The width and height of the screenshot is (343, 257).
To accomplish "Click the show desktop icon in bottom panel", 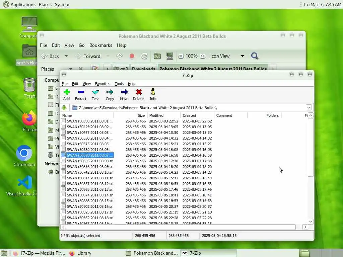I will pos(4,253).
